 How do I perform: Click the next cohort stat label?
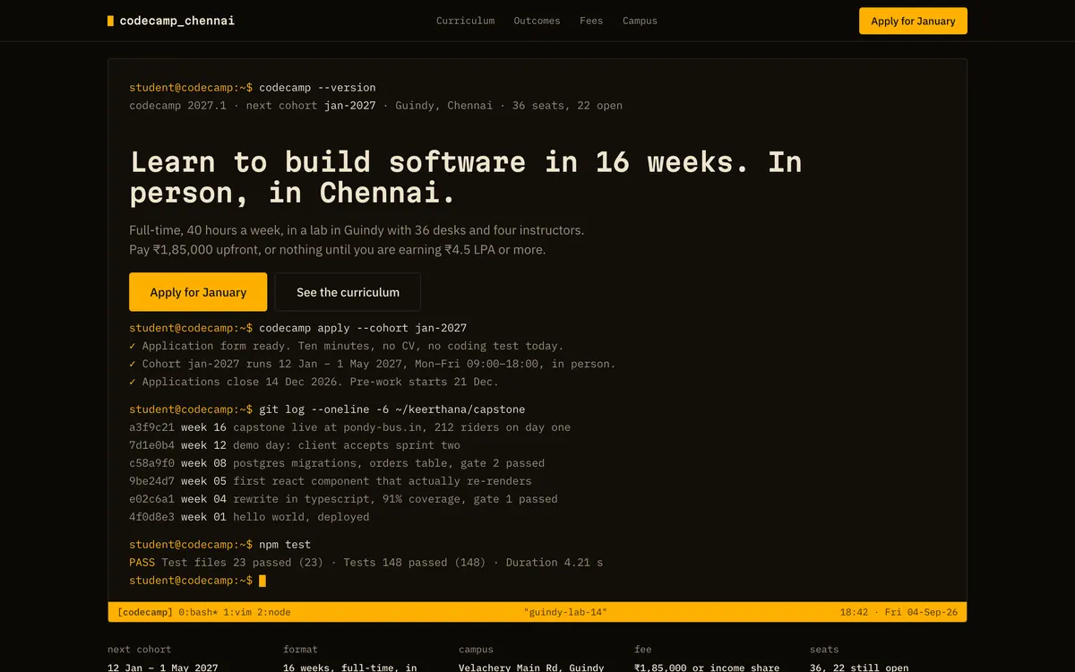(x=139, y=650)
